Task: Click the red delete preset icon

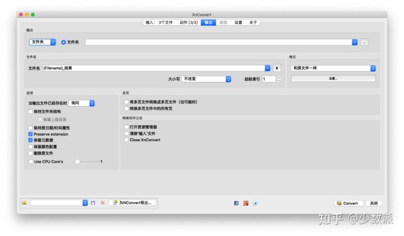Action: [103, 203]
